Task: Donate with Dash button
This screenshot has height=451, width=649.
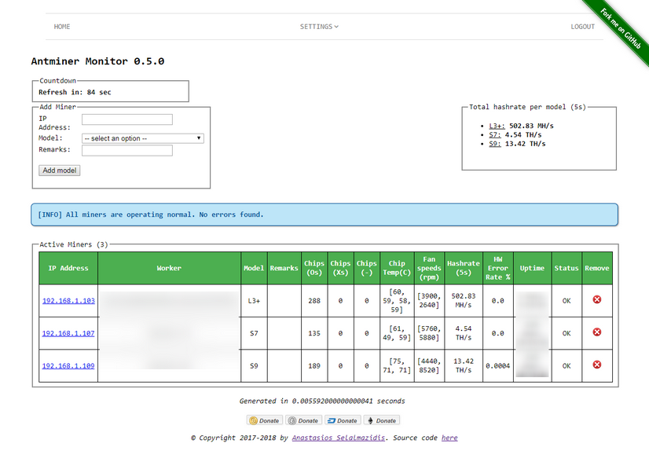Action: pos(342,420)
